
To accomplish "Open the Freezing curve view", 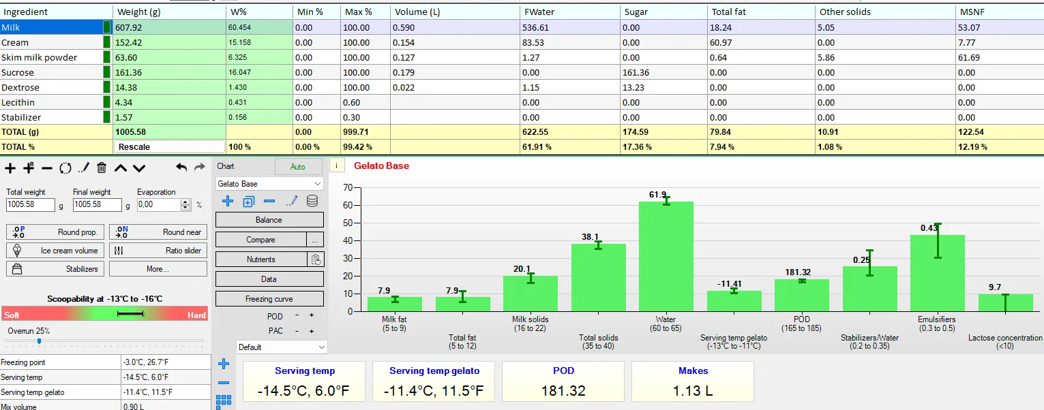I will [269, 299].
